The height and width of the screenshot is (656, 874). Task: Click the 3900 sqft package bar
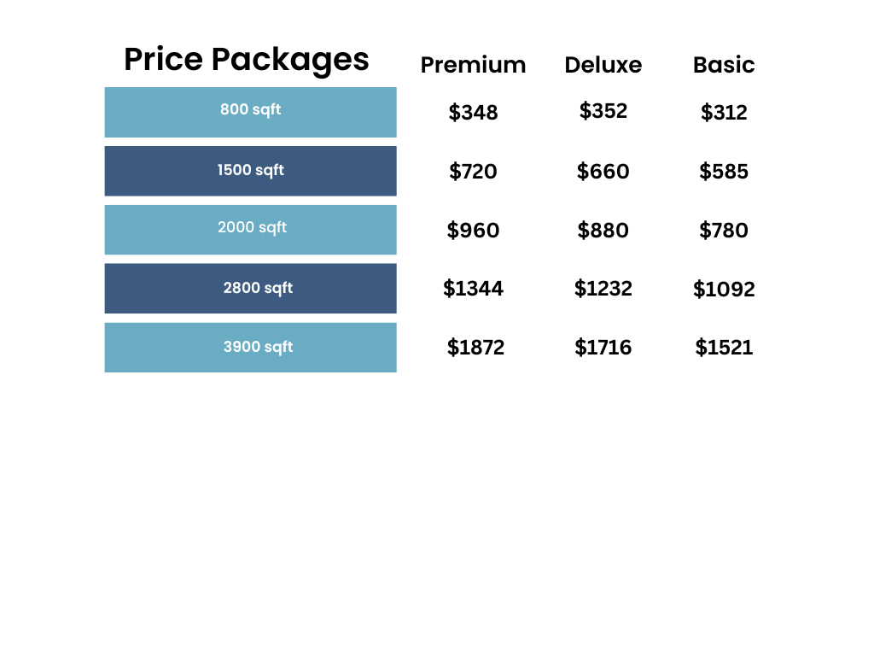250,347
